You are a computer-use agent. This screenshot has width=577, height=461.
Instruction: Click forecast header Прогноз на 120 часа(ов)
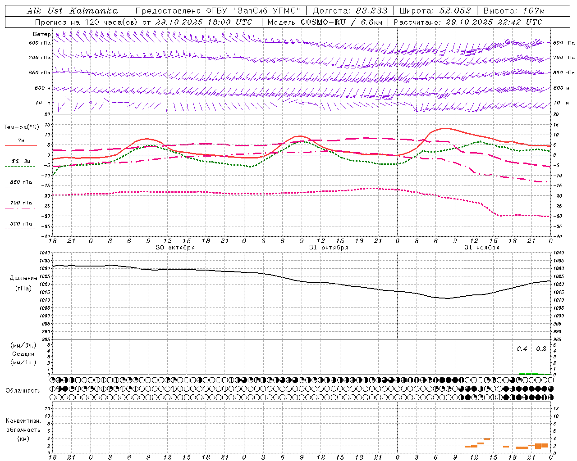86,22
